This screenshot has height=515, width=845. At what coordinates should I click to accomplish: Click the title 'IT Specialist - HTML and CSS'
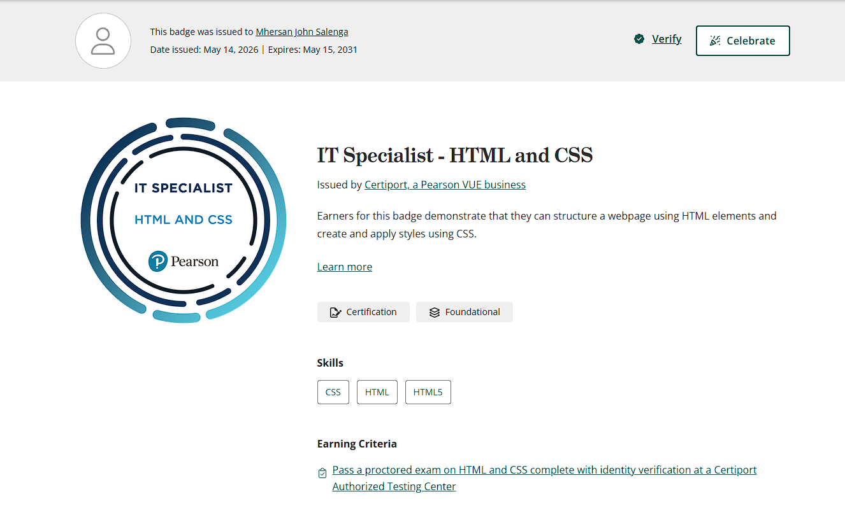point(455,155)
